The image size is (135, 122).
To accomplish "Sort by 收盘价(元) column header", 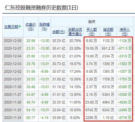I will pyautogui.click(x=31, y=27).
